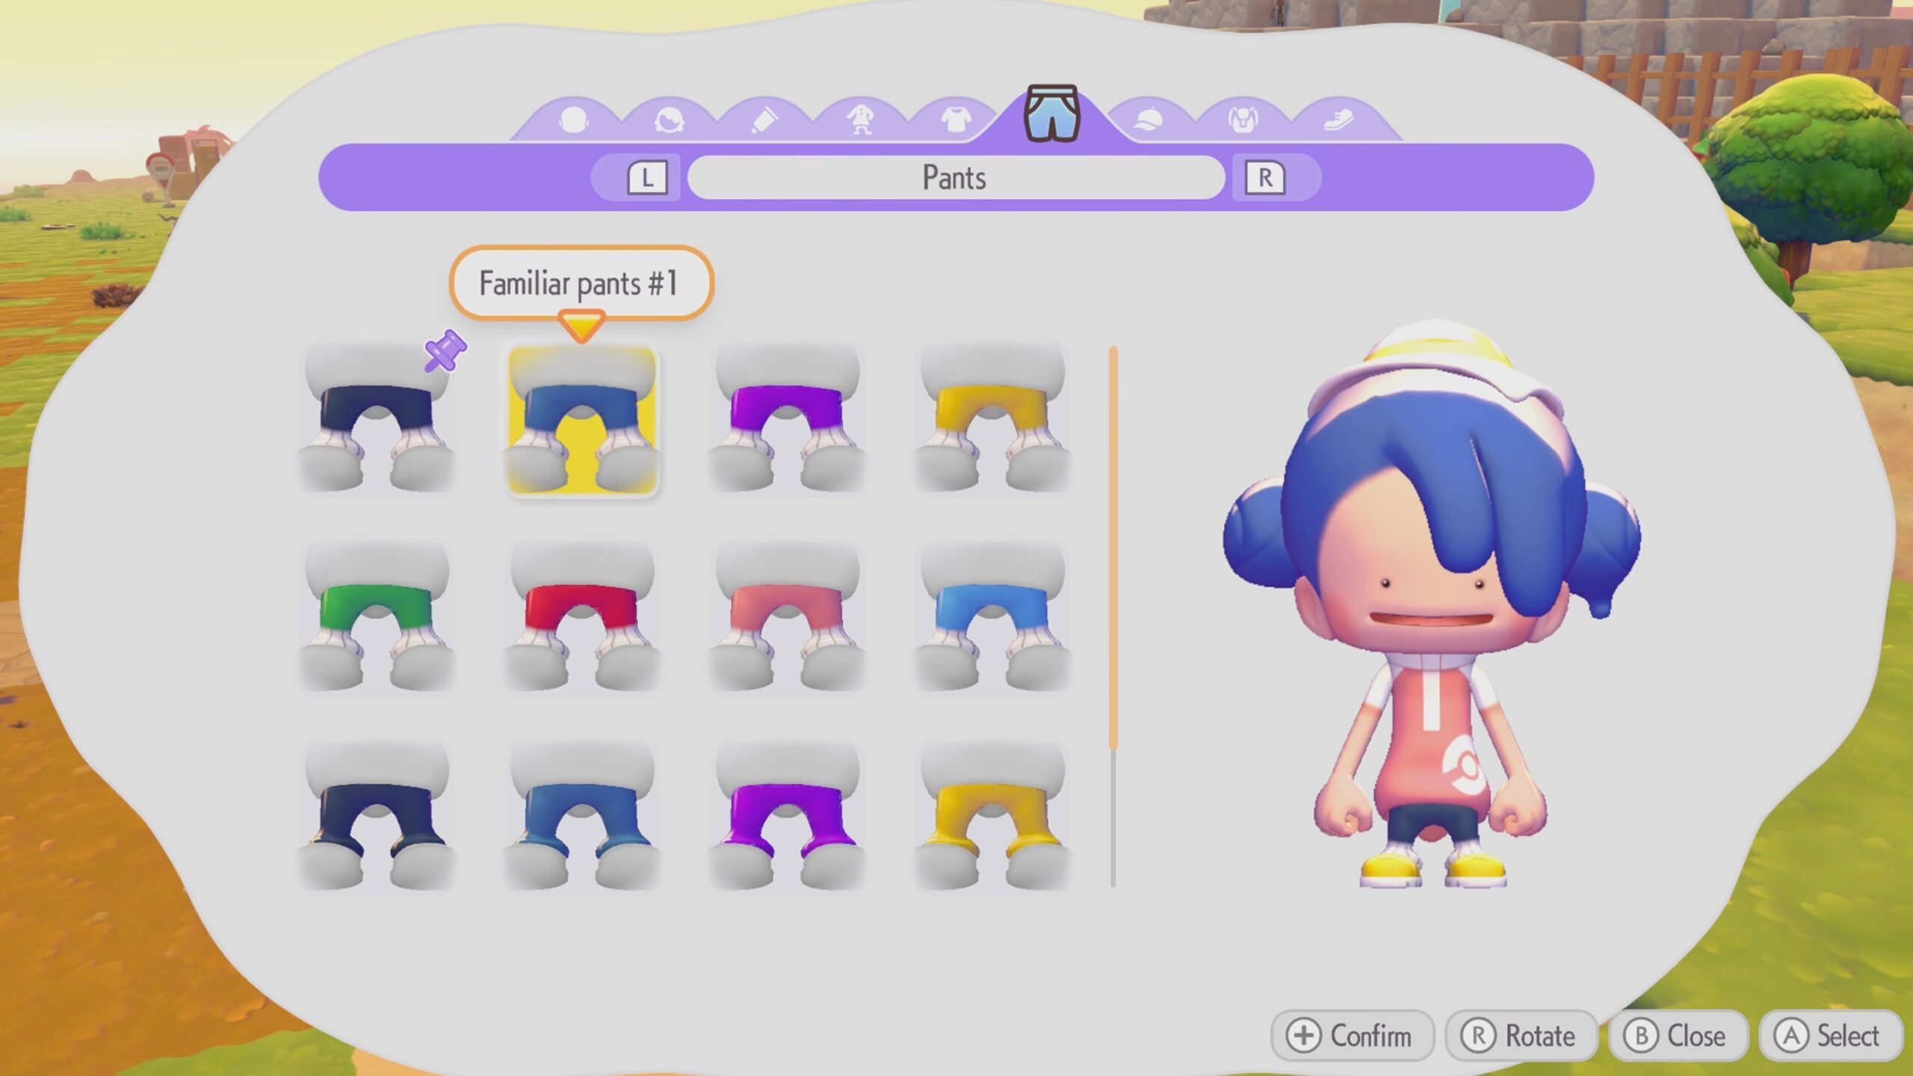Screen dimensions: 1913x1076
Task: Open the hair color tube tab
Action: (x=764, y=120)
